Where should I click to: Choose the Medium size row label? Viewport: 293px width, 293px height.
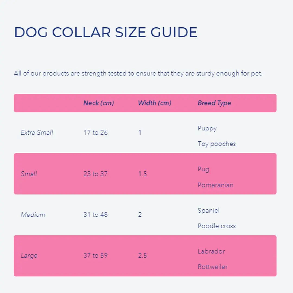[33, 215]
